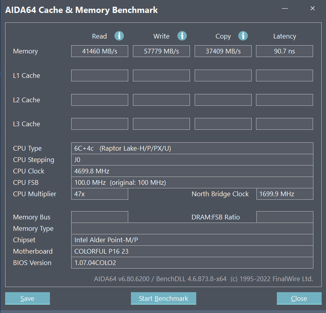Click the North Bridge Clock value

[284, 194]
